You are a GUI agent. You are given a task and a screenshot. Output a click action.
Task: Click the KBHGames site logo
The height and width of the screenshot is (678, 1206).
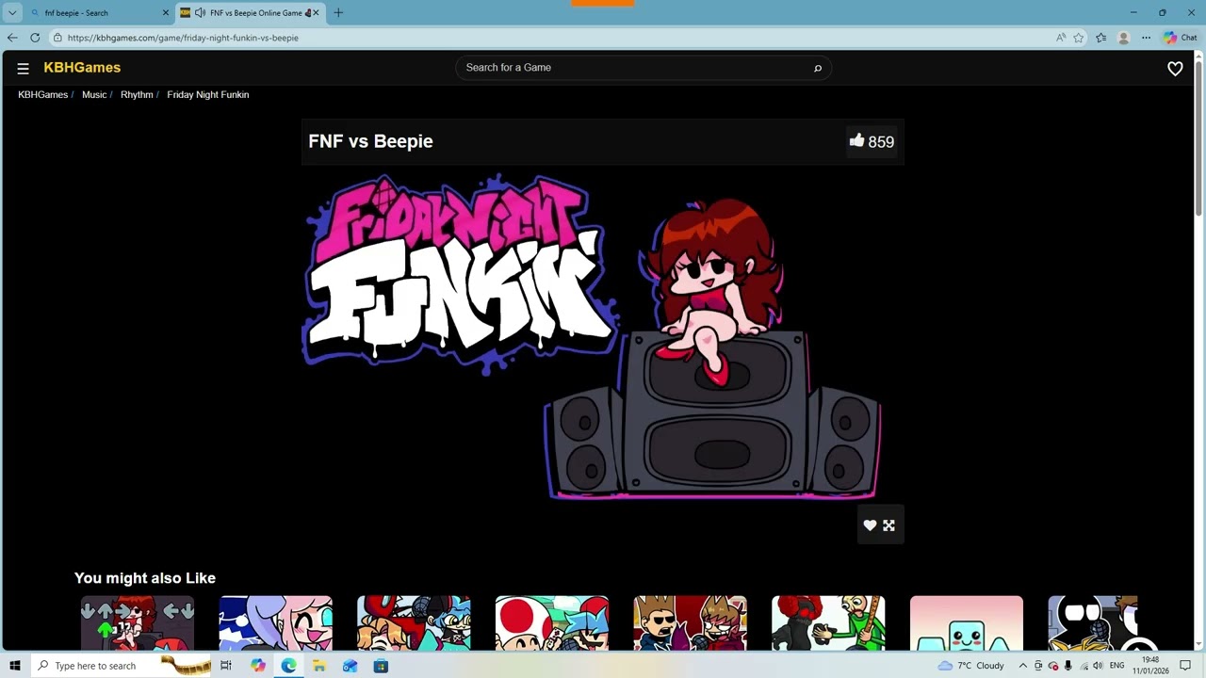pyautogui.click(x=82, y=68)
